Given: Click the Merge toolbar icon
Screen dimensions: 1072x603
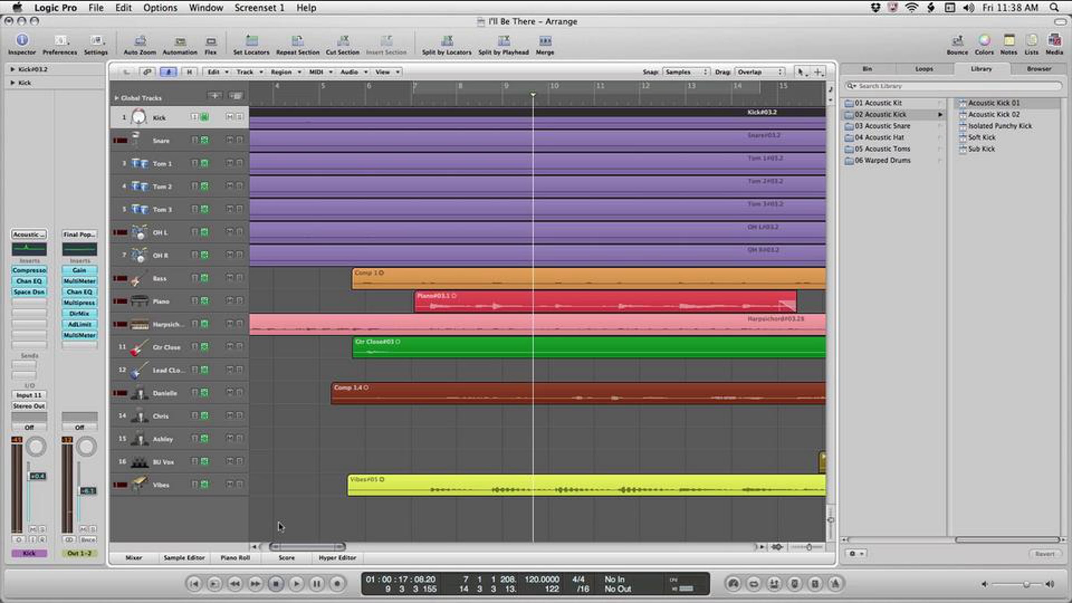Looking at the screenshot, I should tap(544, 42).
